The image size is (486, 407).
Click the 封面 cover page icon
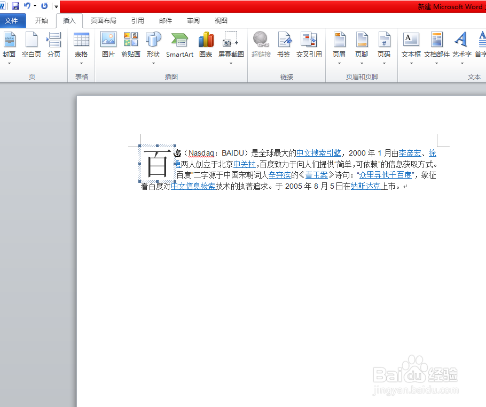pos(9,40)
